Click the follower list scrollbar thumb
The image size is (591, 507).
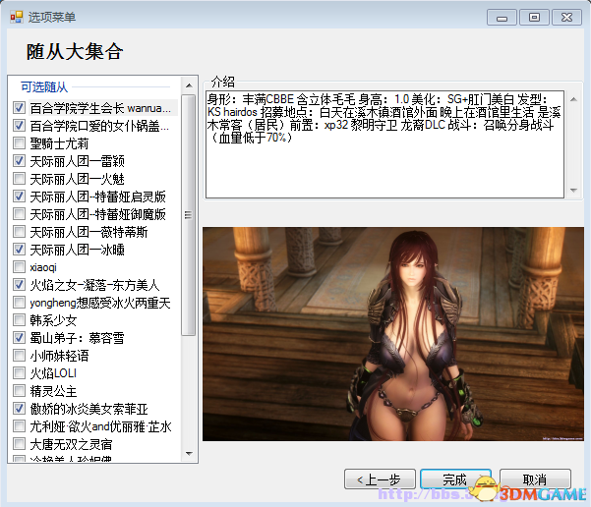188,215
